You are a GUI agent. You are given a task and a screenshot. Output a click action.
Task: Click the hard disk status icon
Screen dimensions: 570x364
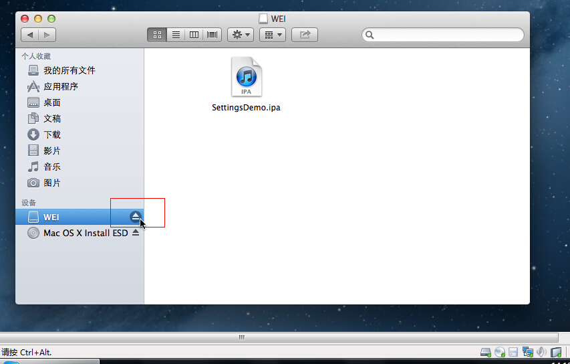pyautogui.click(x=486, y=352)
